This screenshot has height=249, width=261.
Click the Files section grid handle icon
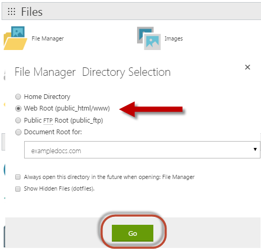pyautogui.click(x=12, y=12)
